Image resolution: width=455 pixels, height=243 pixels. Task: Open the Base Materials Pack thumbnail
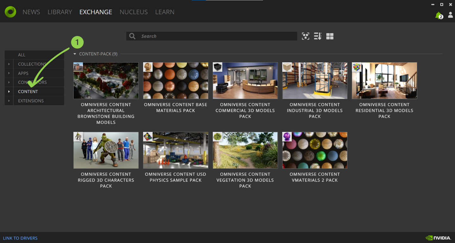[x=176, y=81]
